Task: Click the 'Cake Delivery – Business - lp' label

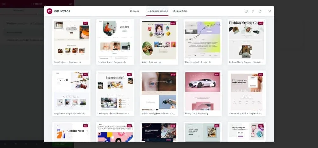Action: click(67, 62)
